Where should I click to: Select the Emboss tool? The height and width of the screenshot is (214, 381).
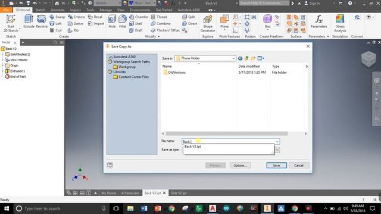pyautogui.click(x=77, y=17)
